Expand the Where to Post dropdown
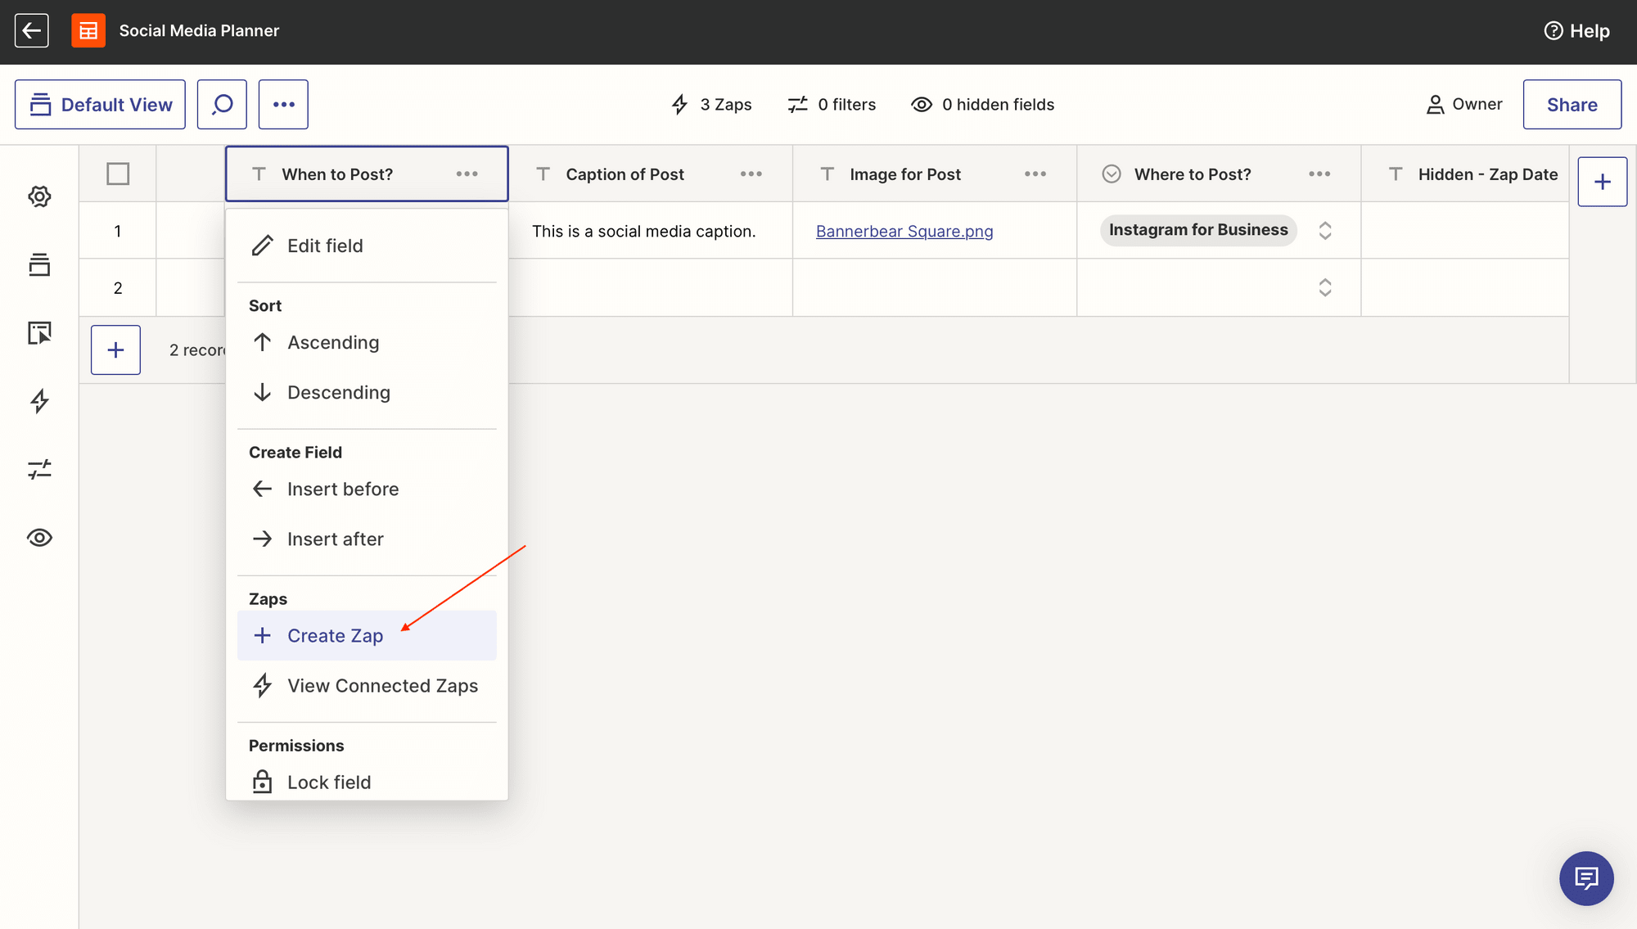 [1324, 231]
